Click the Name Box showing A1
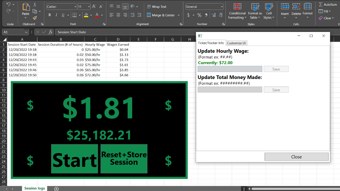340x191 pixels. coord(15,32)
